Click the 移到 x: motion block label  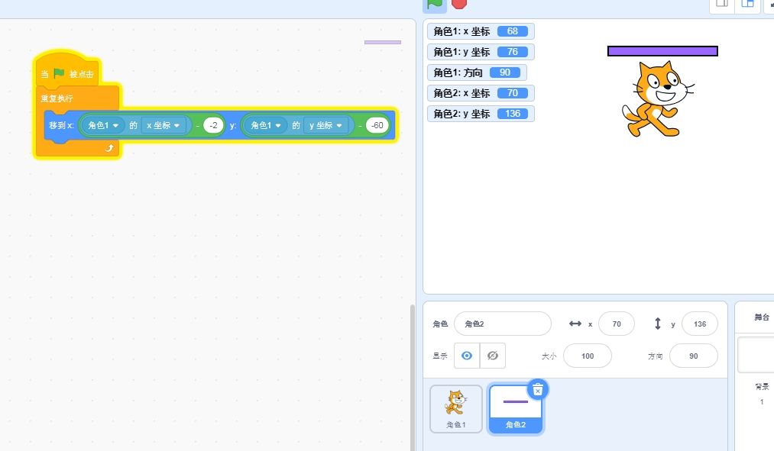pyautogui.click(x=61, y=125)
